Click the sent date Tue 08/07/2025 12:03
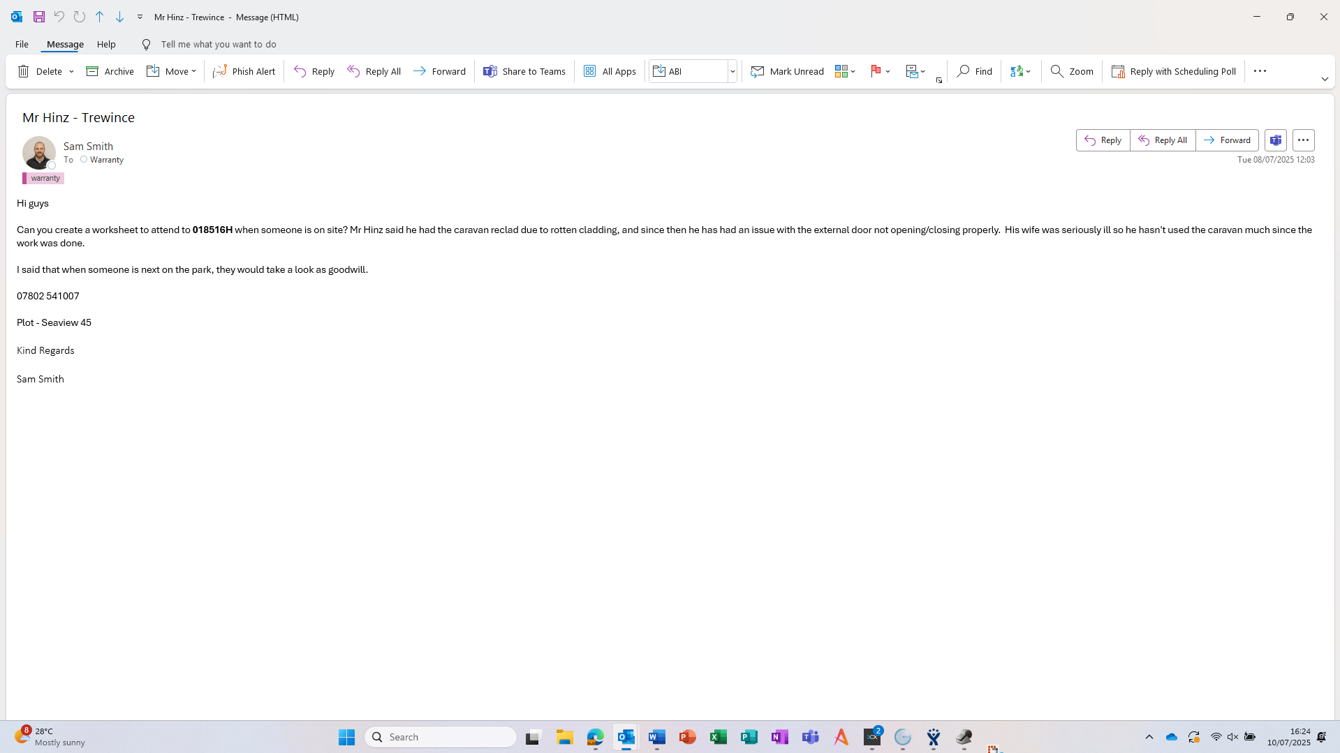Viewport: 1340px width, 753px height. point(1276,160)
